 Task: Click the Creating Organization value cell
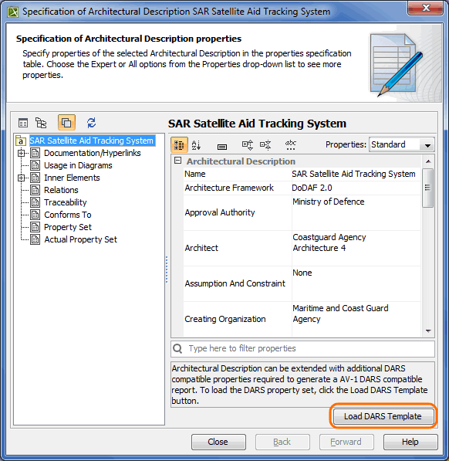pos(356,319)
